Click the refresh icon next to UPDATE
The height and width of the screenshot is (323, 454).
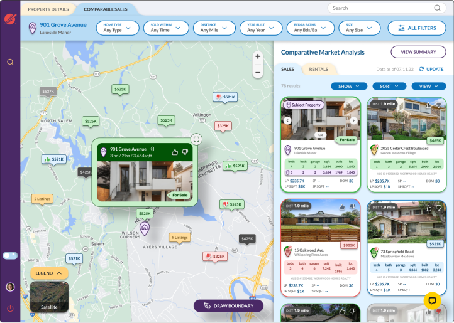point(421,70)
